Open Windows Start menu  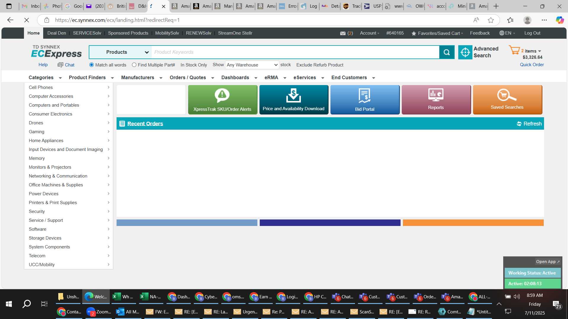click(9, 304)
